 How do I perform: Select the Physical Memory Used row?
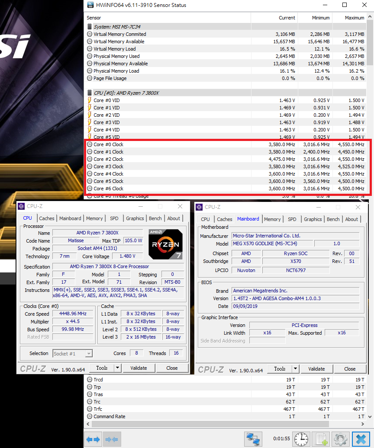pyautogui.click(x=226, y=56)
